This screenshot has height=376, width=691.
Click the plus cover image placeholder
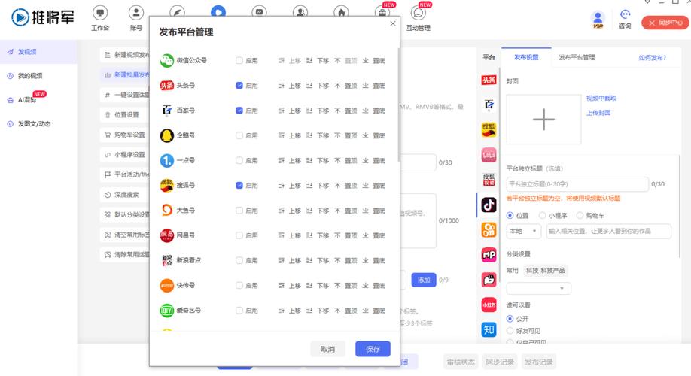tap(543, 120)
